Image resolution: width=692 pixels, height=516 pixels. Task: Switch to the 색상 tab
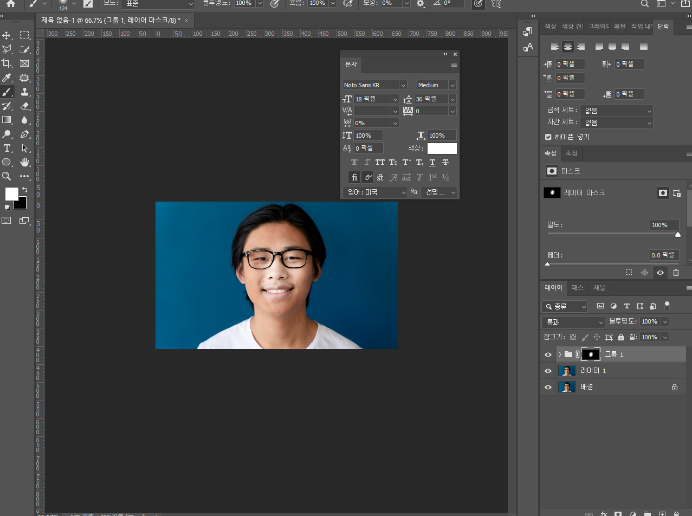[550, 26]
